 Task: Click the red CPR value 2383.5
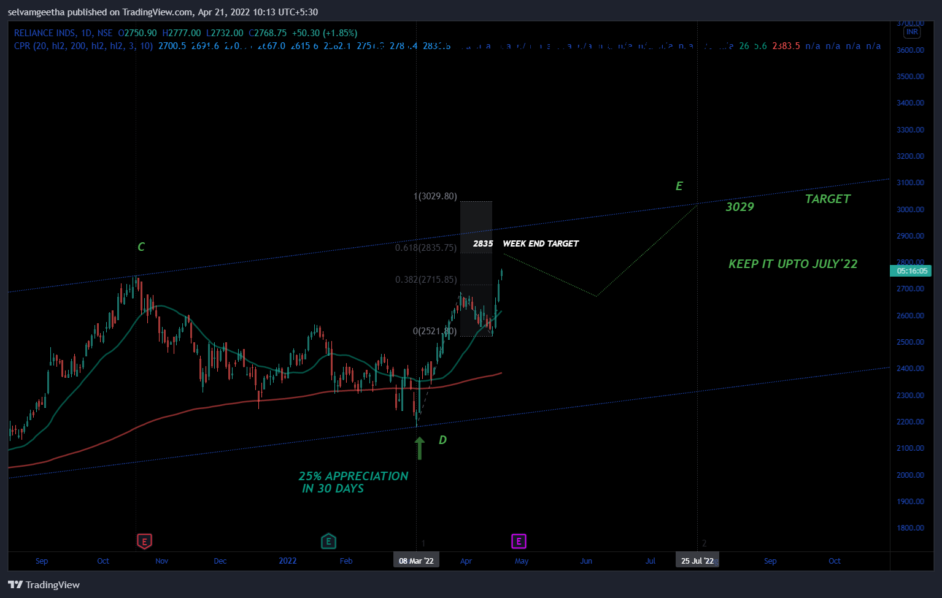(x=786, y=46)
